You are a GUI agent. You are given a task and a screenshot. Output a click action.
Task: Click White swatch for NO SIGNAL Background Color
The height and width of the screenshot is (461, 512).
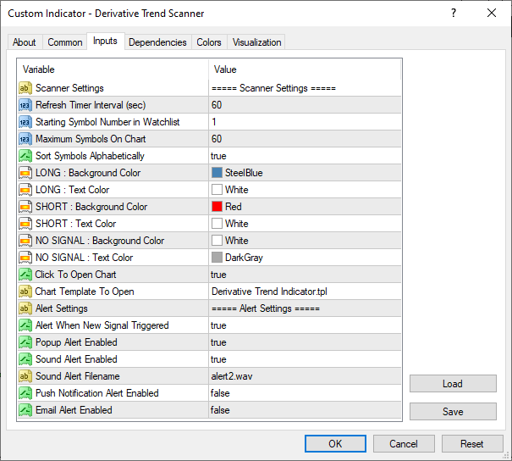point(217,241)
